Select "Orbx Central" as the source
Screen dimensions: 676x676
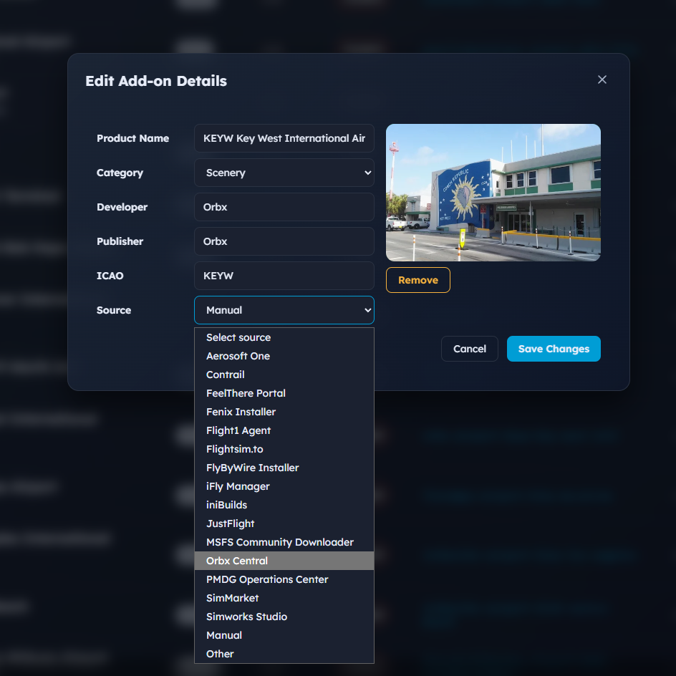coord(236,561)
